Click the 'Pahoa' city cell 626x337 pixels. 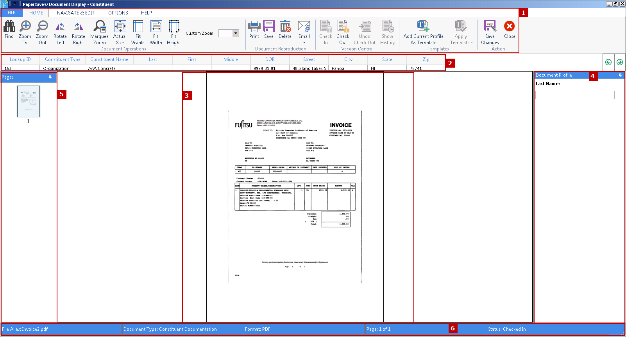click(348, 68)
